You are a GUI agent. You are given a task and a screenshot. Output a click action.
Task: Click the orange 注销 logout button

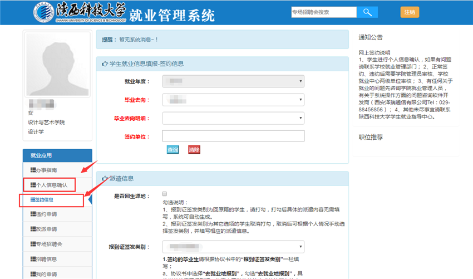click(410, 12)
